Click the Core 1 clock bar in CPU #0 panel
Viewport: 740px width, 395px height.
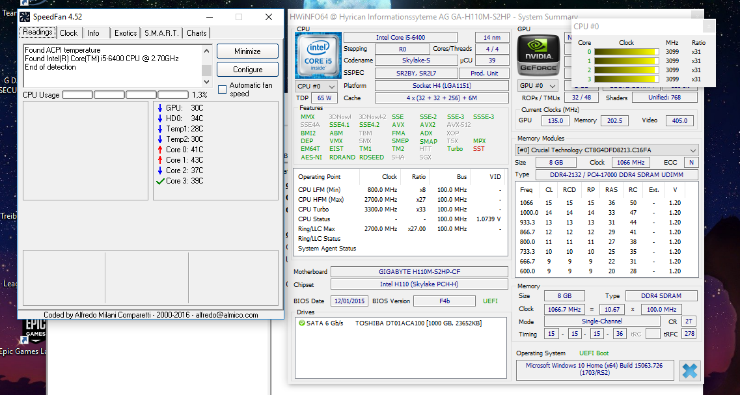(x=626, y=61)
